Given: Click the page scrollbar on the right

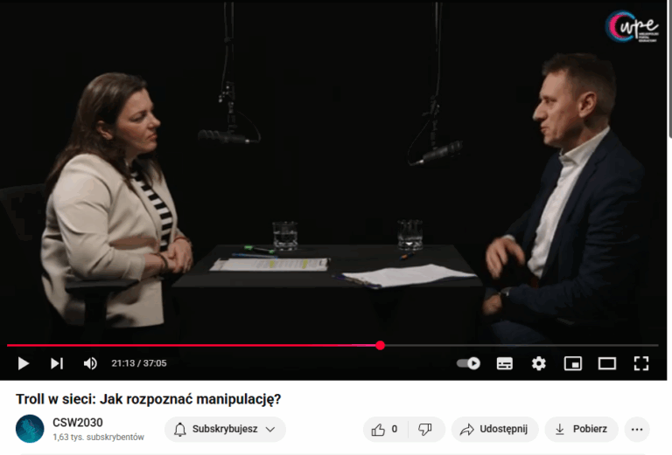Looking at the screenshot, I should [x=669, y=68].
